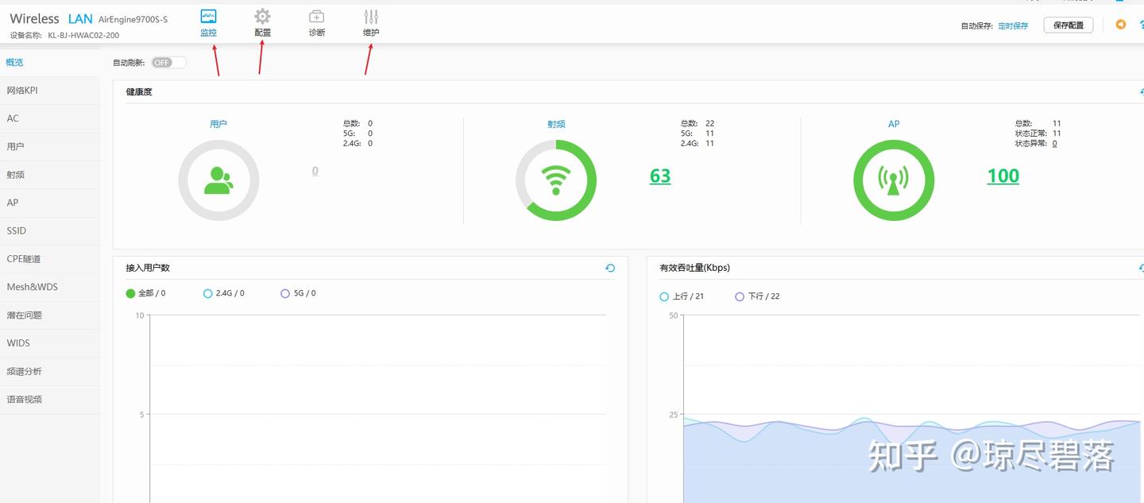Toggle the 自动刷新 OFF switch

[x=168, y=62]
